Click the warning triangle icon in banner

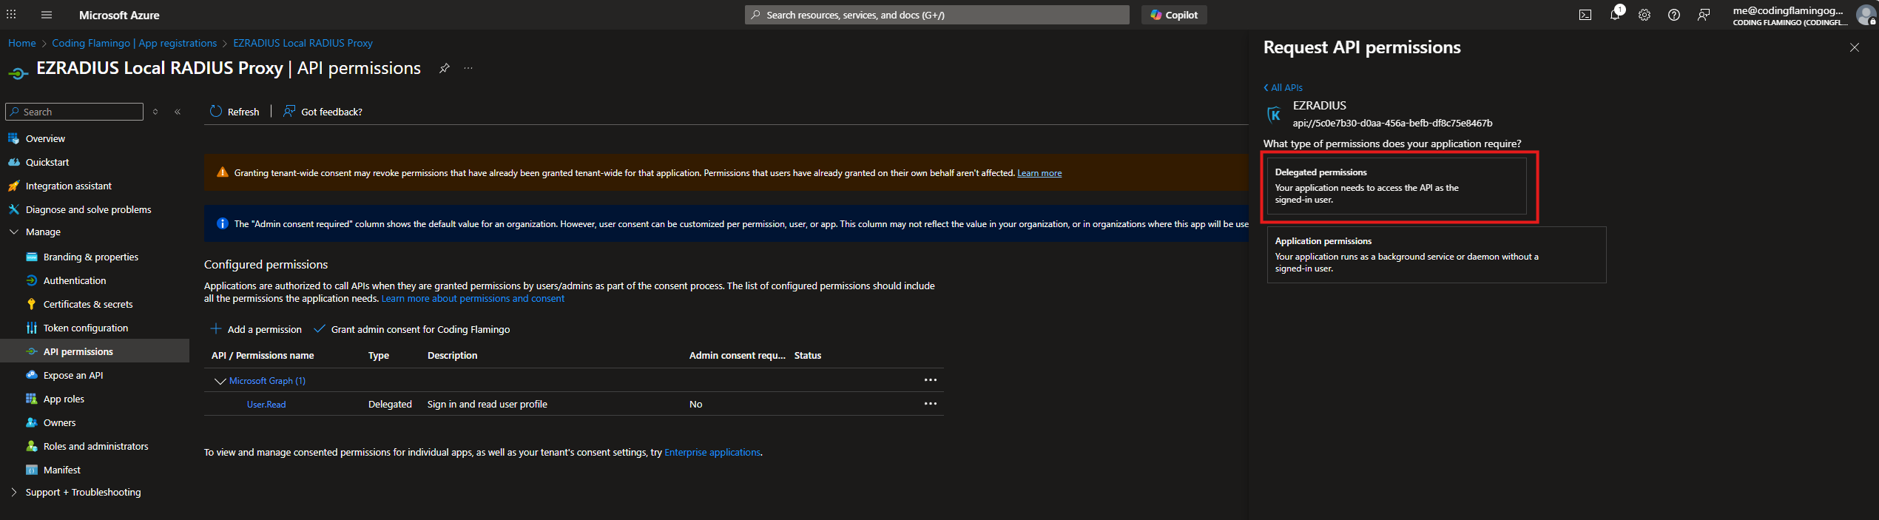click(x=222, y=172)
